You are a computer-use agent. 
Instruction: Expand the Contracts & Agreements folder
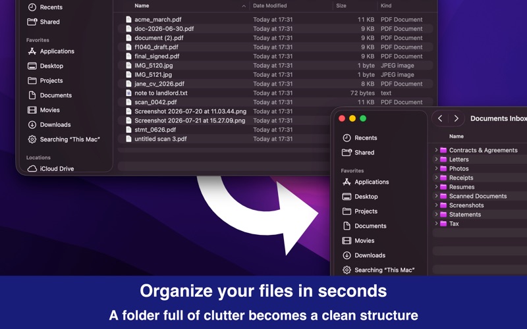436,150
